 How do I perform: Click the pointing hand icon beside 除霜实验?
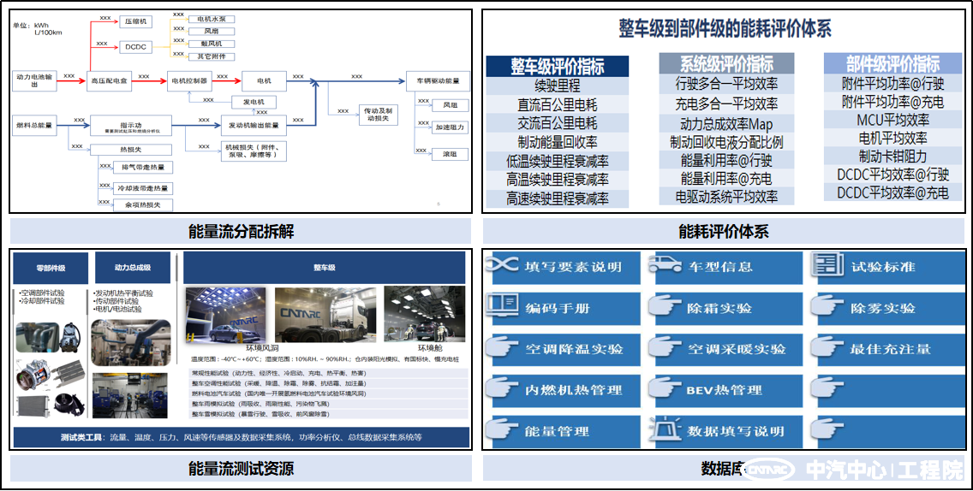665,307
